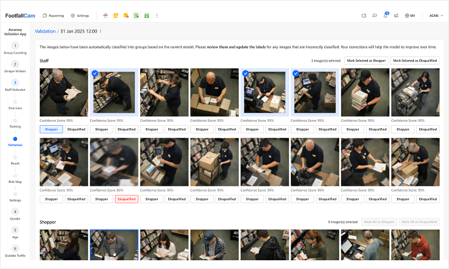Go to the Risk Map sub-step
Image resolution: width=449 pixels, height=269 pixels.
[x=15, y=179]
